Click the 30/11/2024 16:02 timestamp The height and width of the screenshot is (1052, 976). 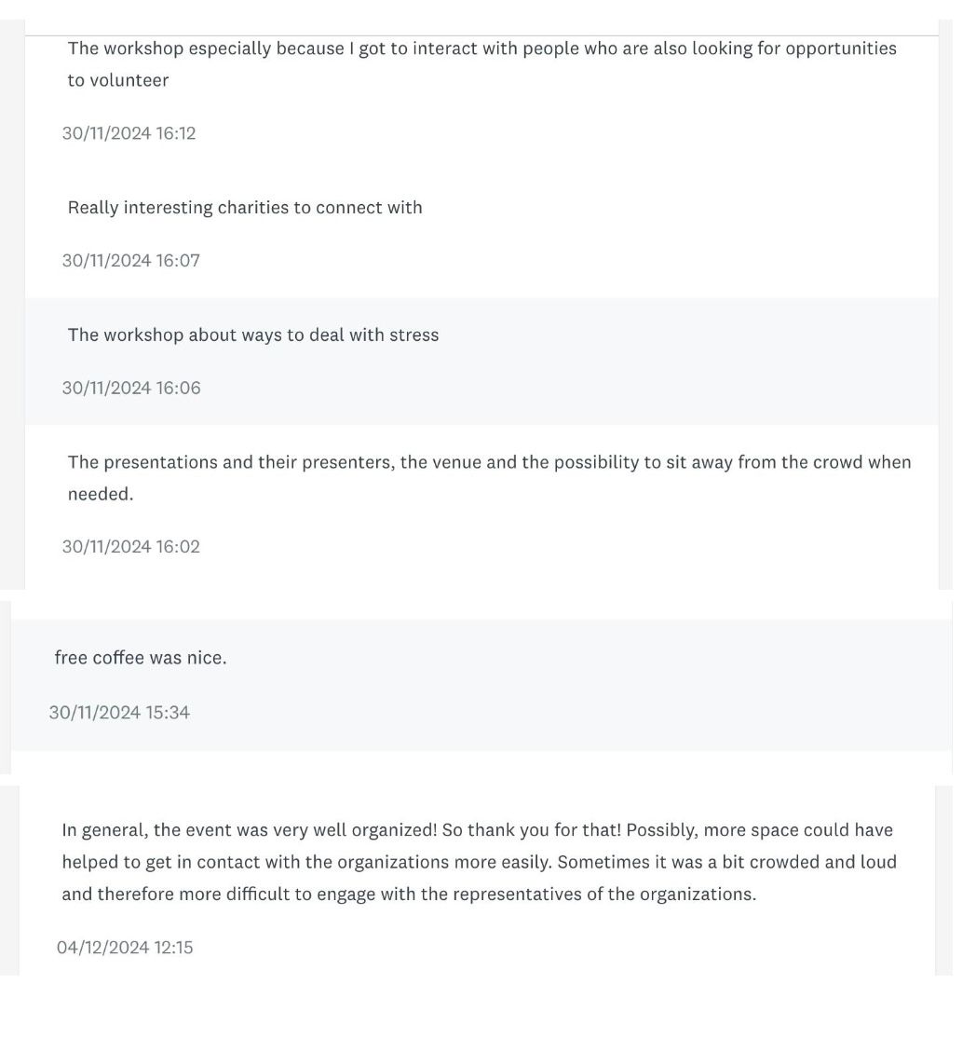[x=130, y=547]
